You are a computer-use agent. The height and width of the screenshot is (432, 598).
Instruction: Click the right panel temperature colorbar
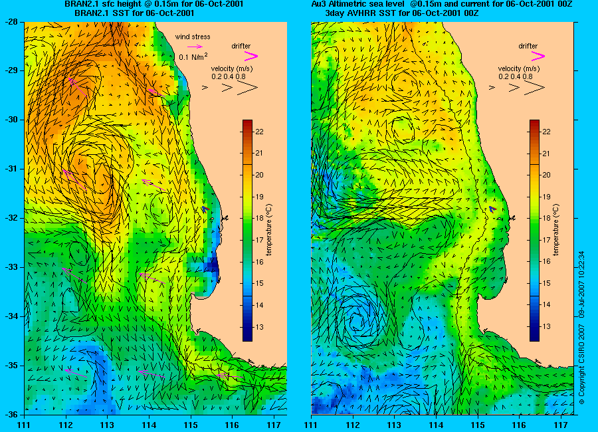[534, 231]
